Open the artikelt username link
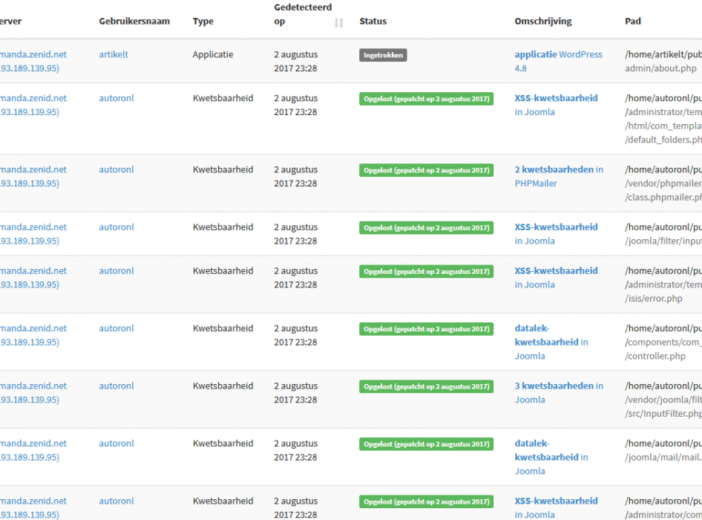Image resolution: width=702 pixels, height=520 pixels. 114,54
